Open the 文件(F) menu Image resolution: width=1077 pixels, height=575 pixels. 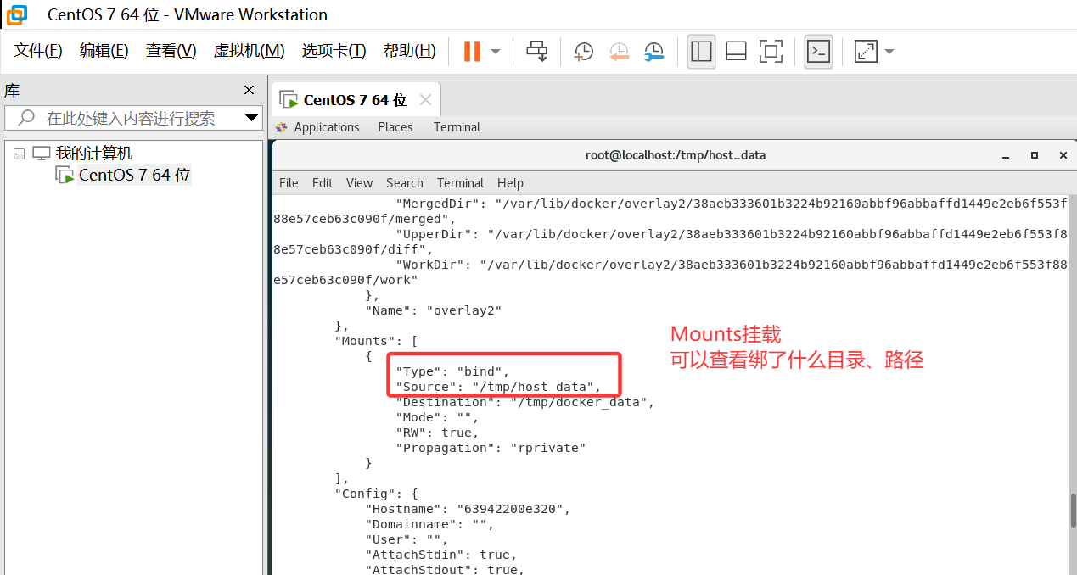38,51
